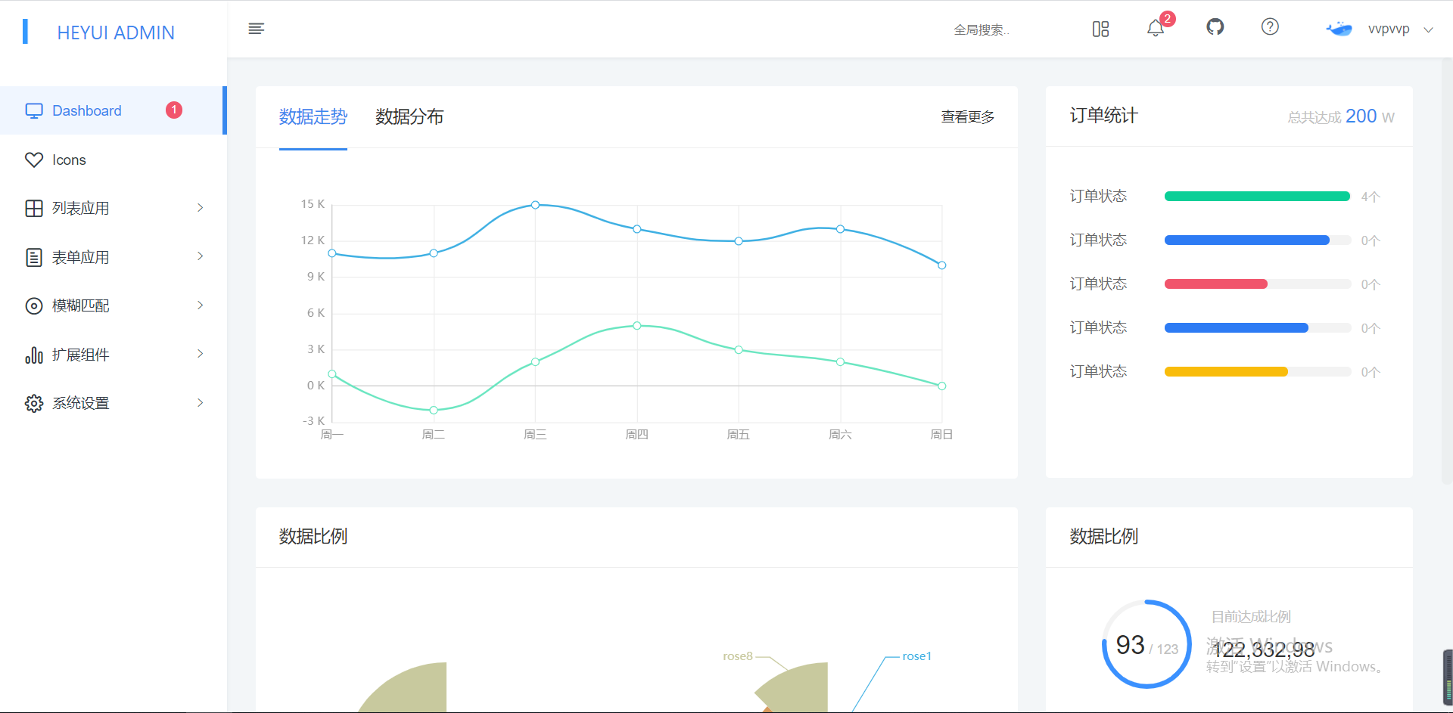Click the gear icon beside 系统设置
This screenshot has width=1453, height=713.
pos(34,403)
